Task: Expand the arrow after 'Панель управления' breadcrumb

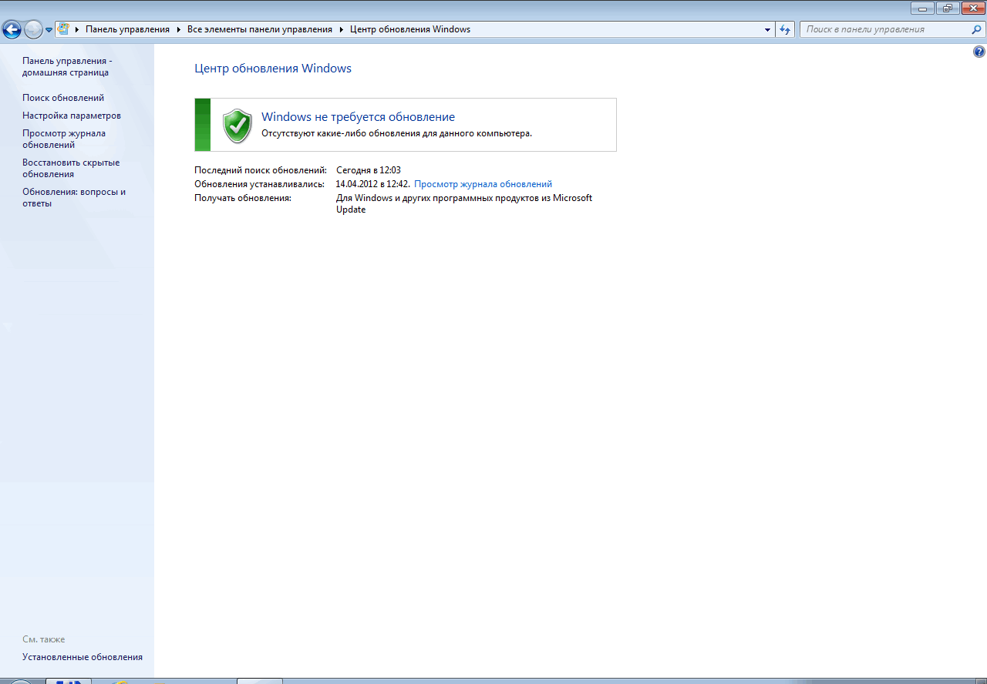Action: tap(179, 29)
